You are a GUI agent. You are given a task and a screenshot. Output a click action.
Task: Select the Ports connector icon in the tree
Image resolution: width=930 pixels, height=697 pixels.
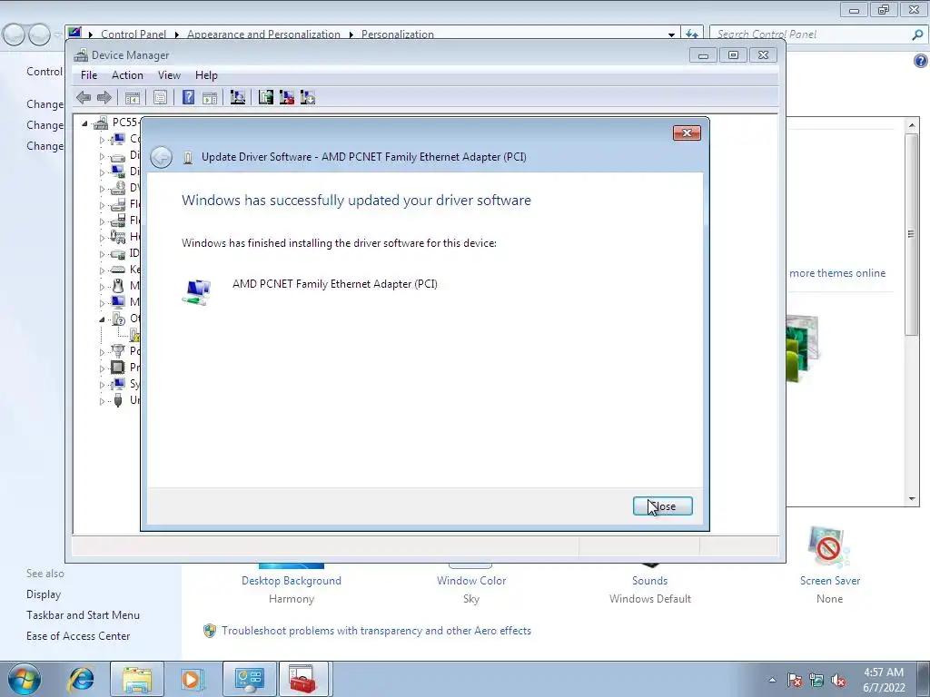[x=117, y=351]
